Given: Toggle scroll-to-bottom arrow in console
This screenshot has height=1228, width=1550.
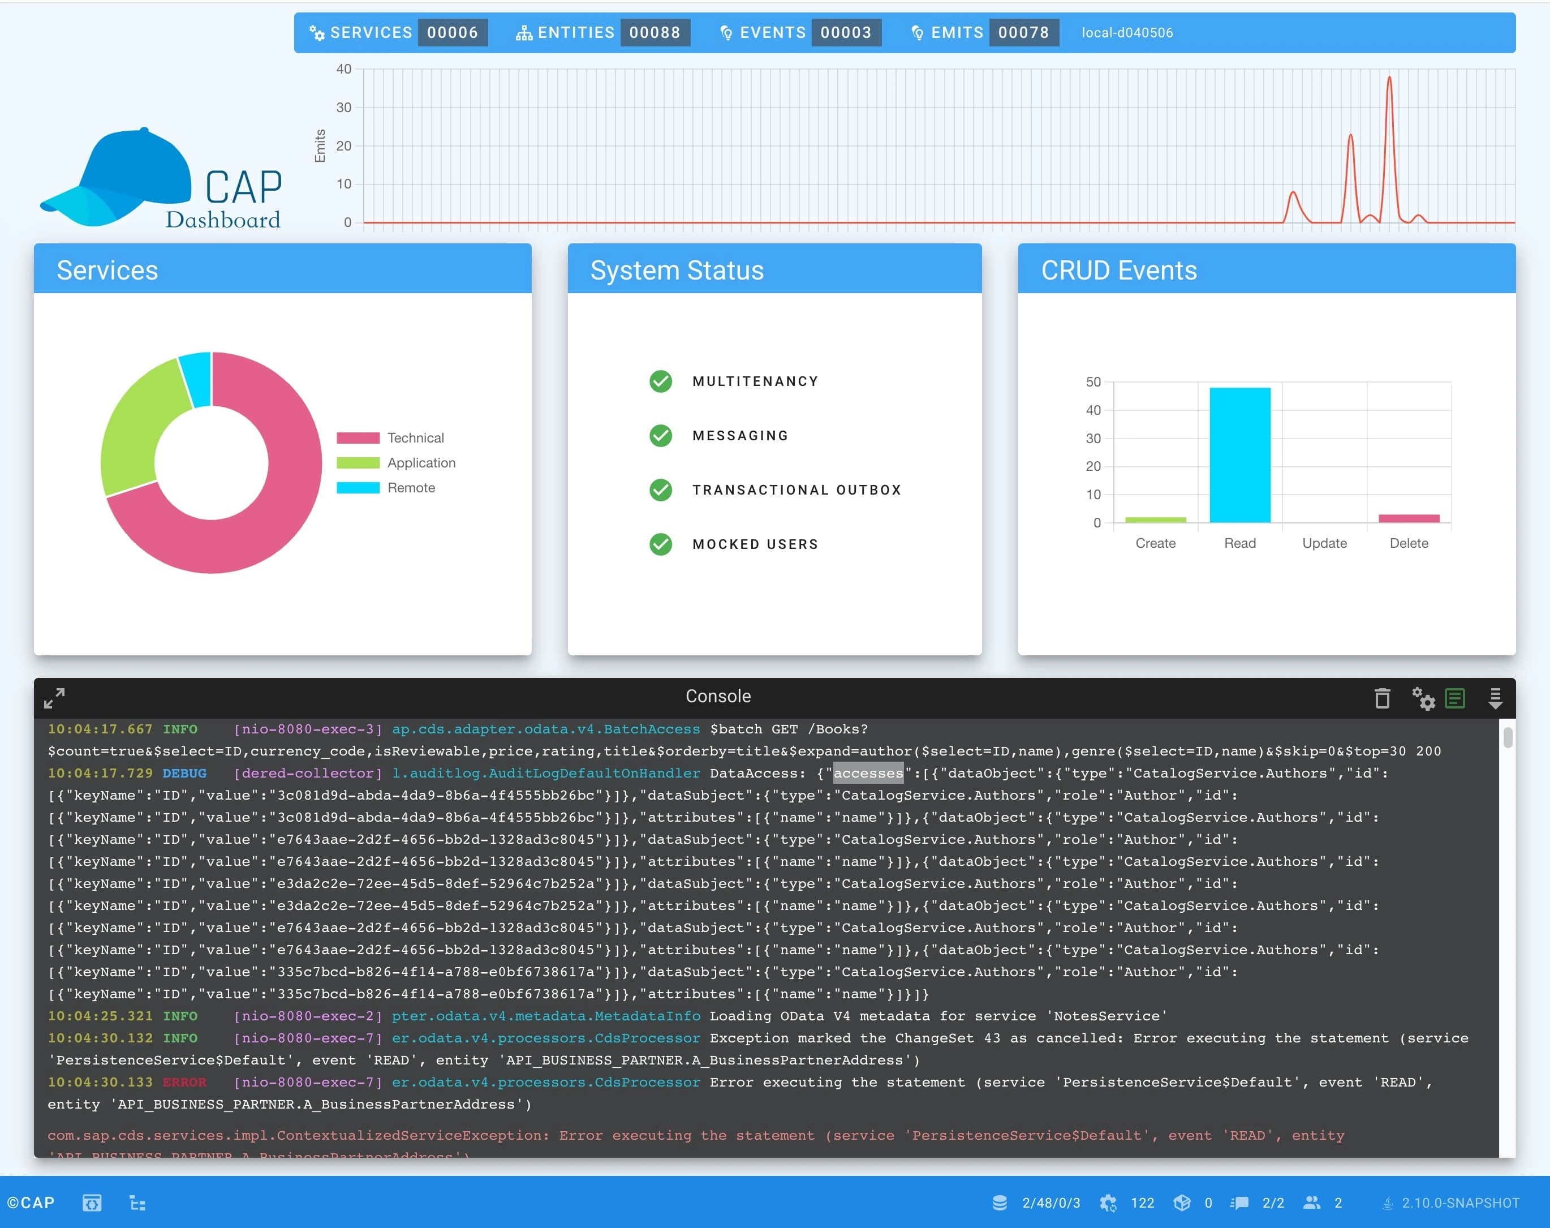Looking at the screenshot, I should (x=1495, y=698).
